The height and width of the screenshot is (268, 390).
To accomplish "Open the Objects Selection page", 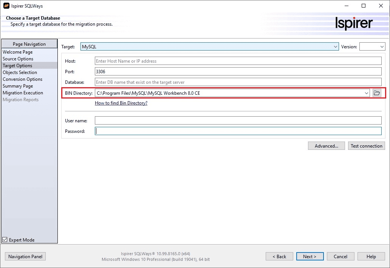I will point(20,72).
